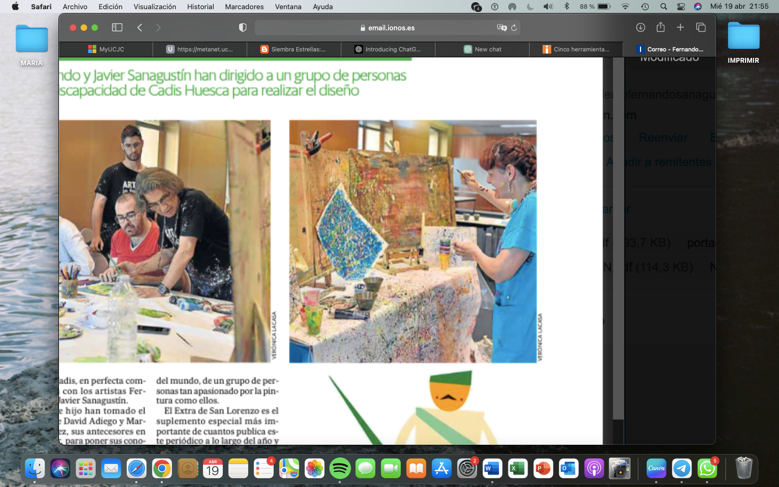Open the Marcadores menu

[x=245, y=6]
